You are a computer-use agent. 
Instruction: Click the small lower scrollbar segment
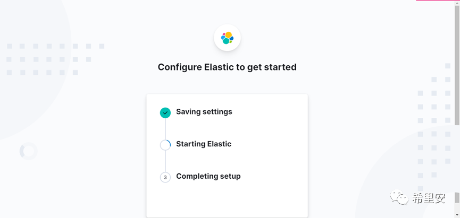[x=457, y=198]
